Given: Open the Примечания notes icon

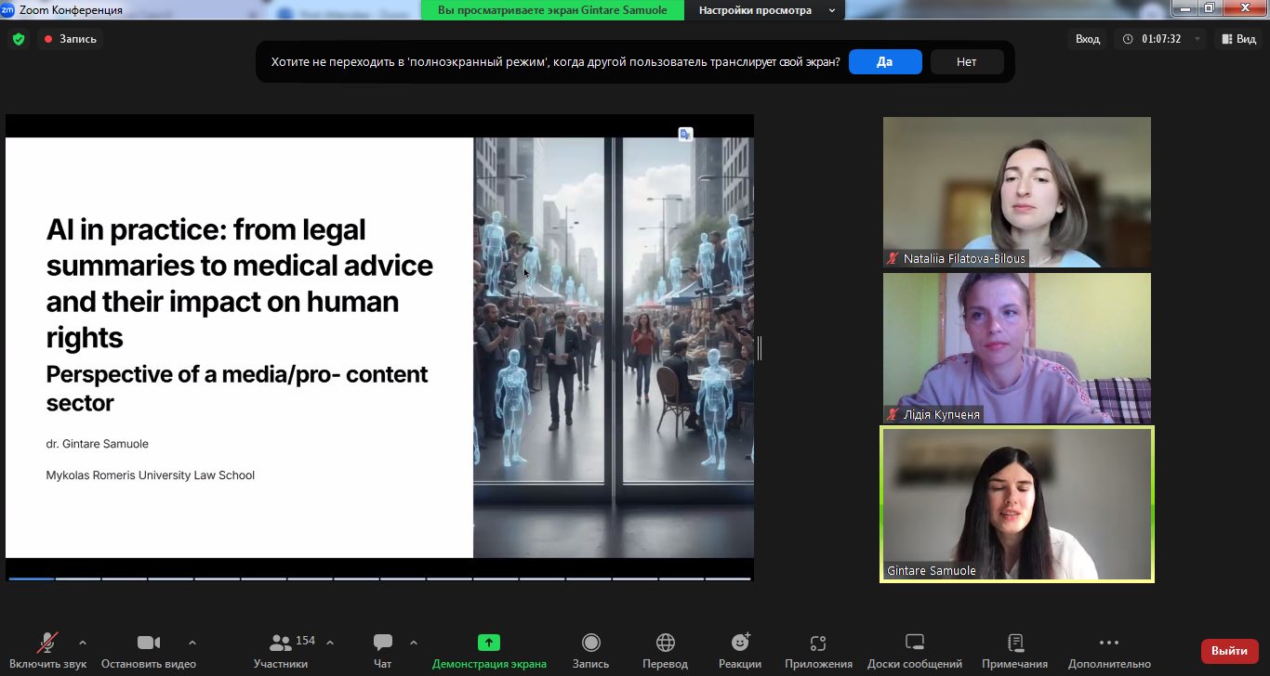Looking at the screenshot, I should click(x=1015, y=643).
